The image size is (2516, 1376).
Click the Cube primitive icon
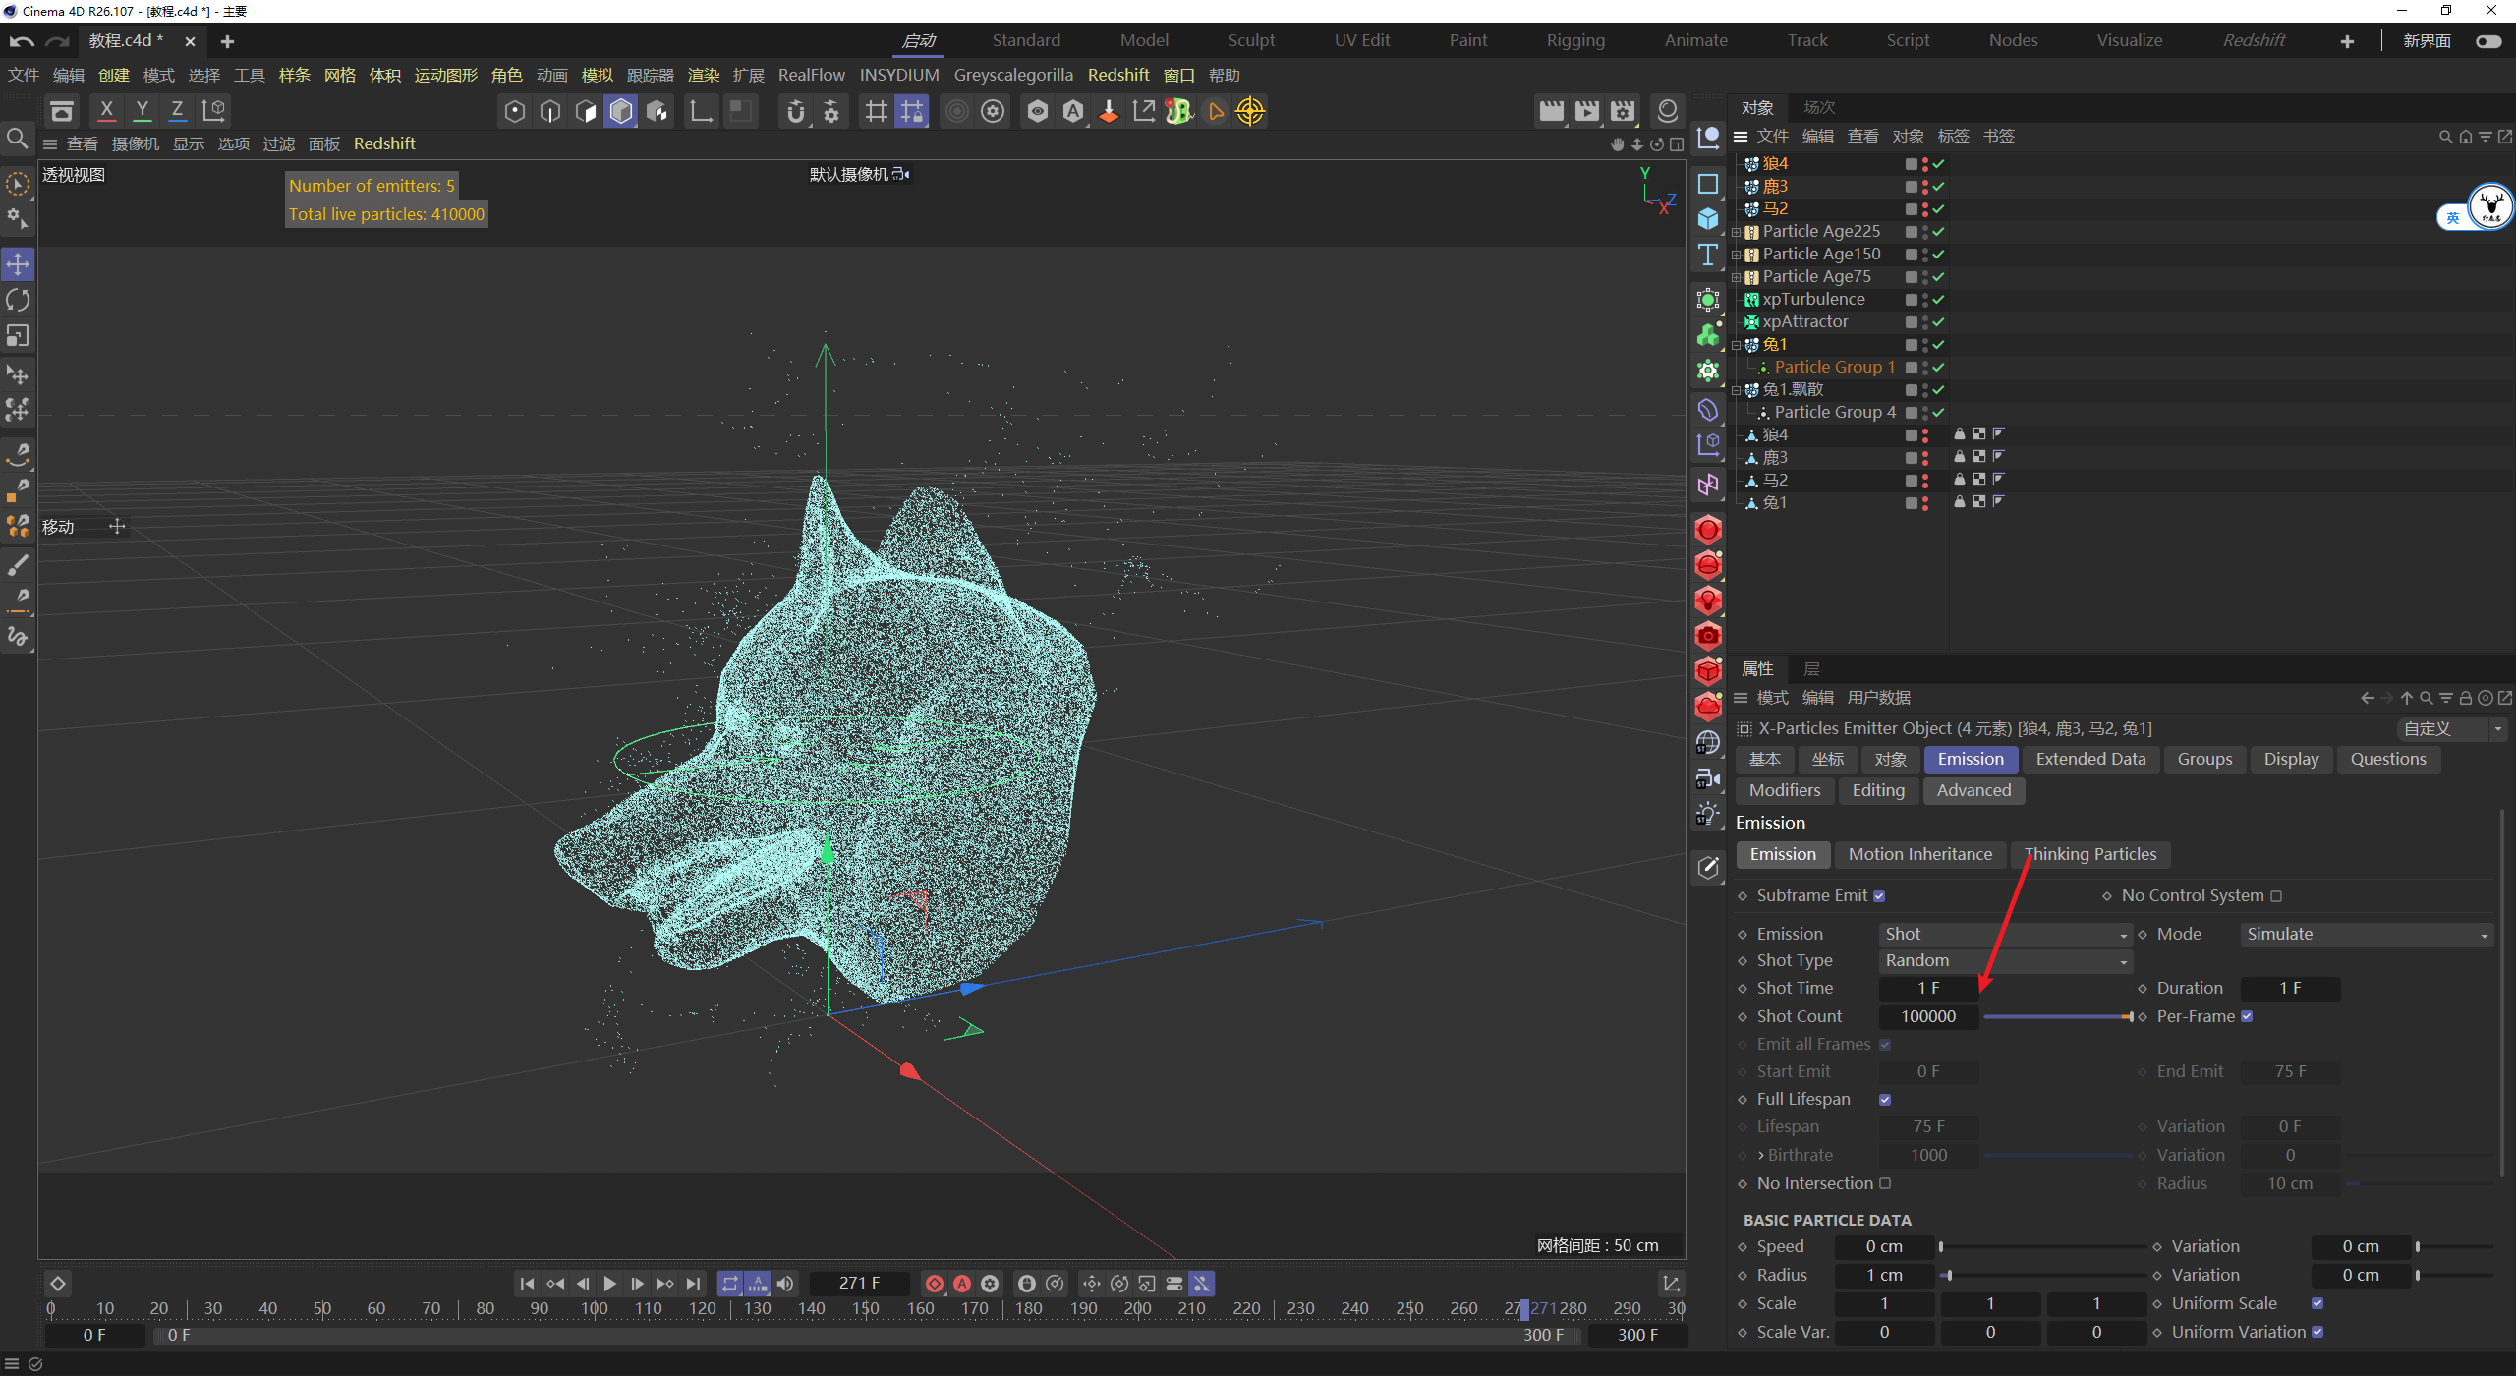(x=1708, y=218)
